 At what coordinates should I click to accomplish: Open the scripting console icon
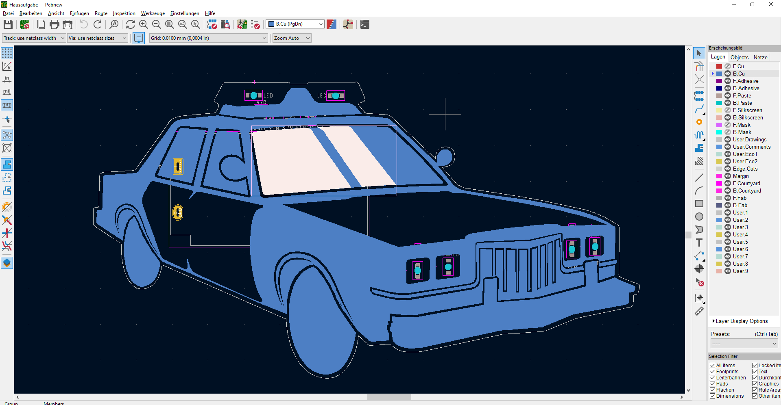tap(365, 24)
